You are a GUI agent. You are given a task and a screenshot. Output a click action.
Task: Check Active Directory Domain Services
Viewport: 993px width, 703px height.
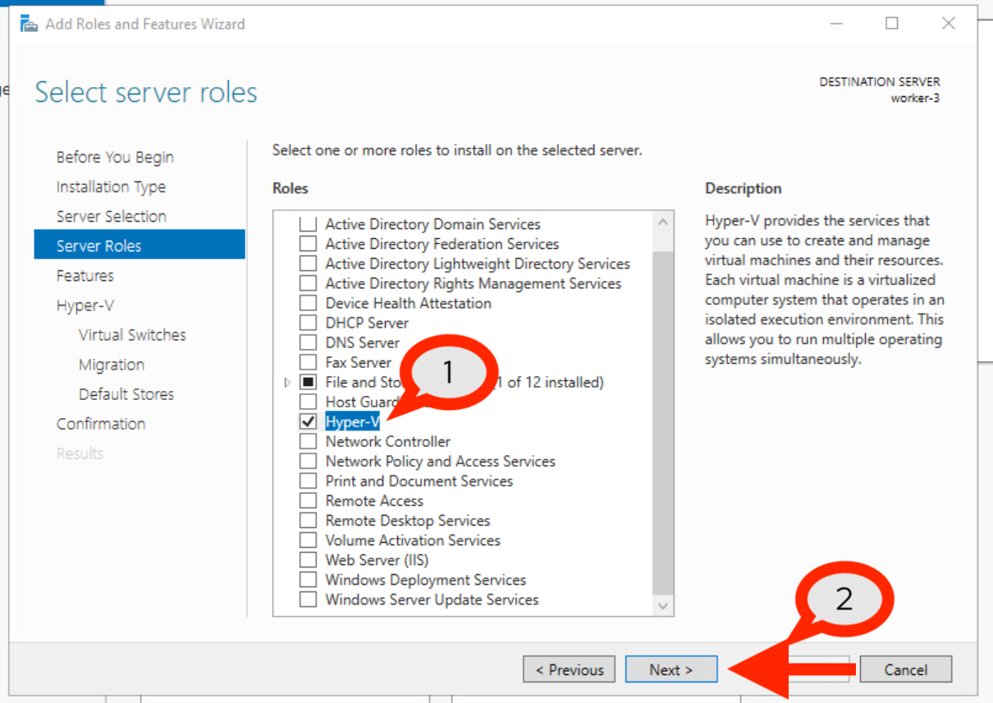click(309, 223)
